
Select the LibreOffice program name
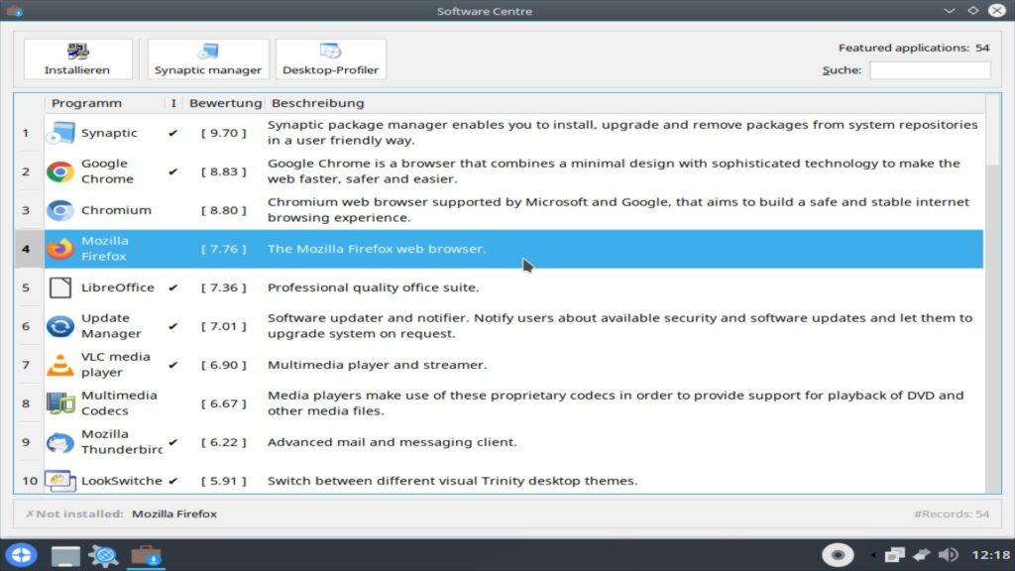coord(118,287)
